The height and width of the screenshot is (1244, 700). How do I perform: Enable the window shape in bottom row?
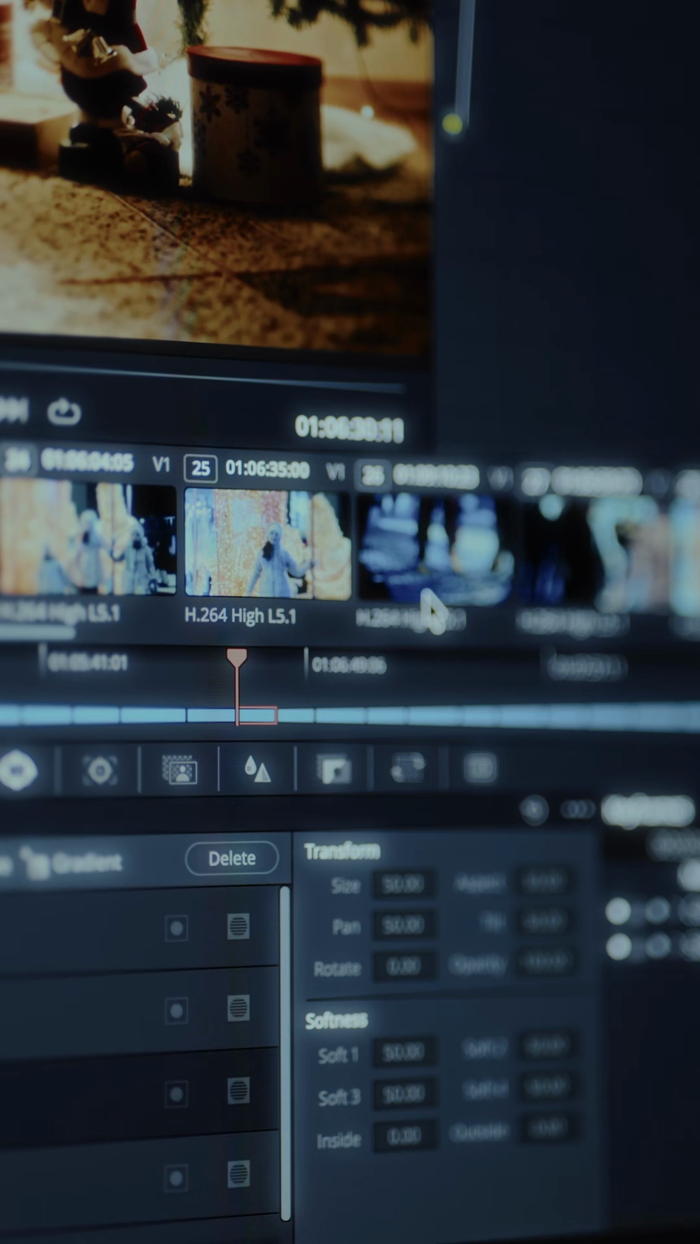(176, 1177)
